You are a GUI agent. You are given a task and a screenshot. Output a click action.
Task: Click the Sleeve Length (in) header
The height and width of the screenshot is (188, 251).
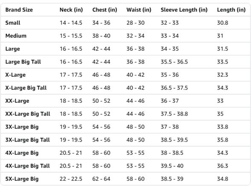184,10
